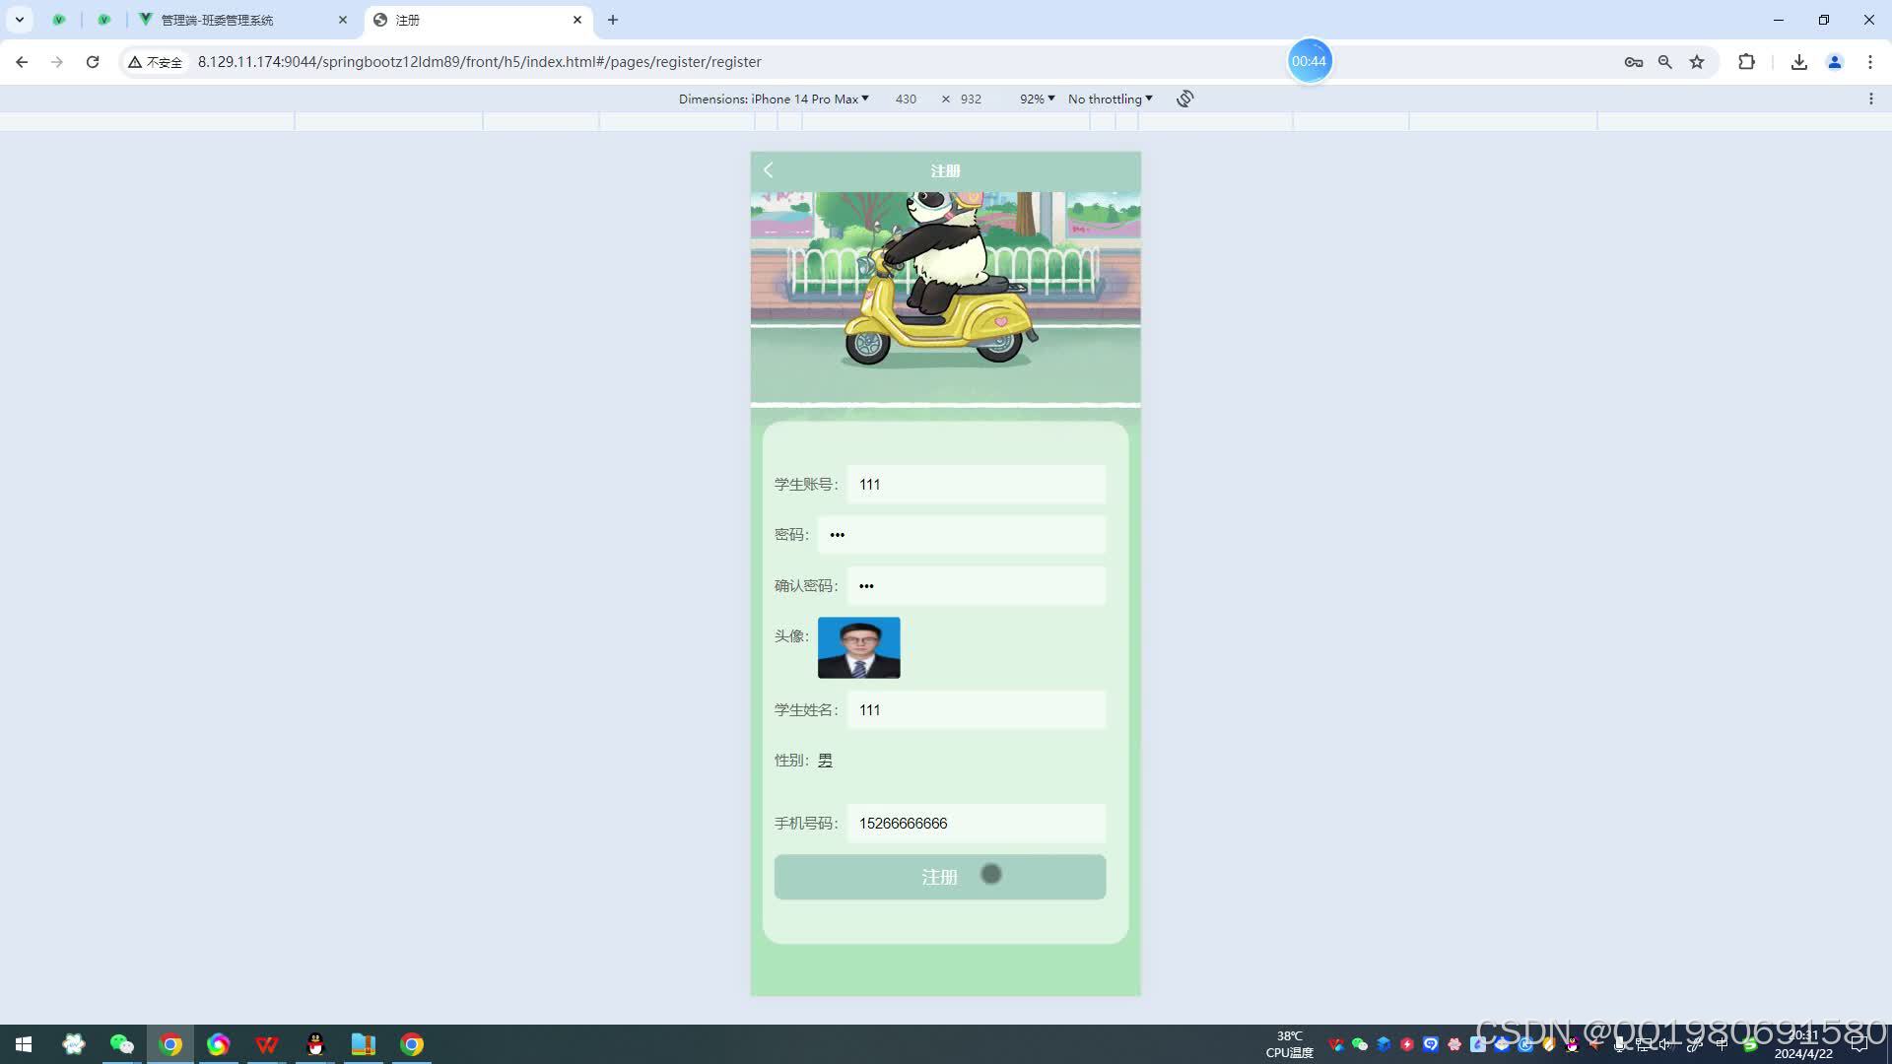Click the back arrow in registration header
Screen dimensions: 1892x1064
769,170
